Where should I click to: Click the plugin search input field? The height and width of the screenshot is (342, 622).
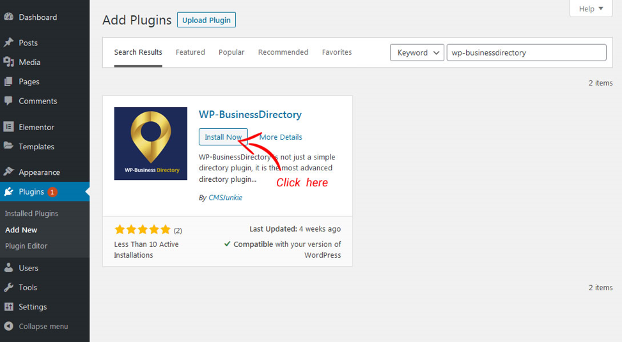pos(526,53)
